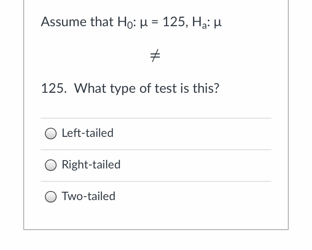
Task: Click the divider line above Left-tailed option
Action: coord(156,118)
